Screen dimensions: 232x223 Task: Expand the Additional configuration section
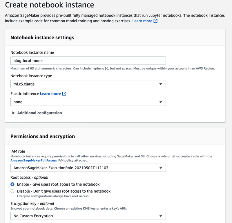(39, 113)
